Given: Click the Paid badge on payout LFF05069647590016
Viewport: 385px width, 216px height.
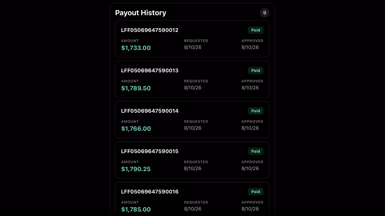Looking at the screenshot, I should click(255, 192).
